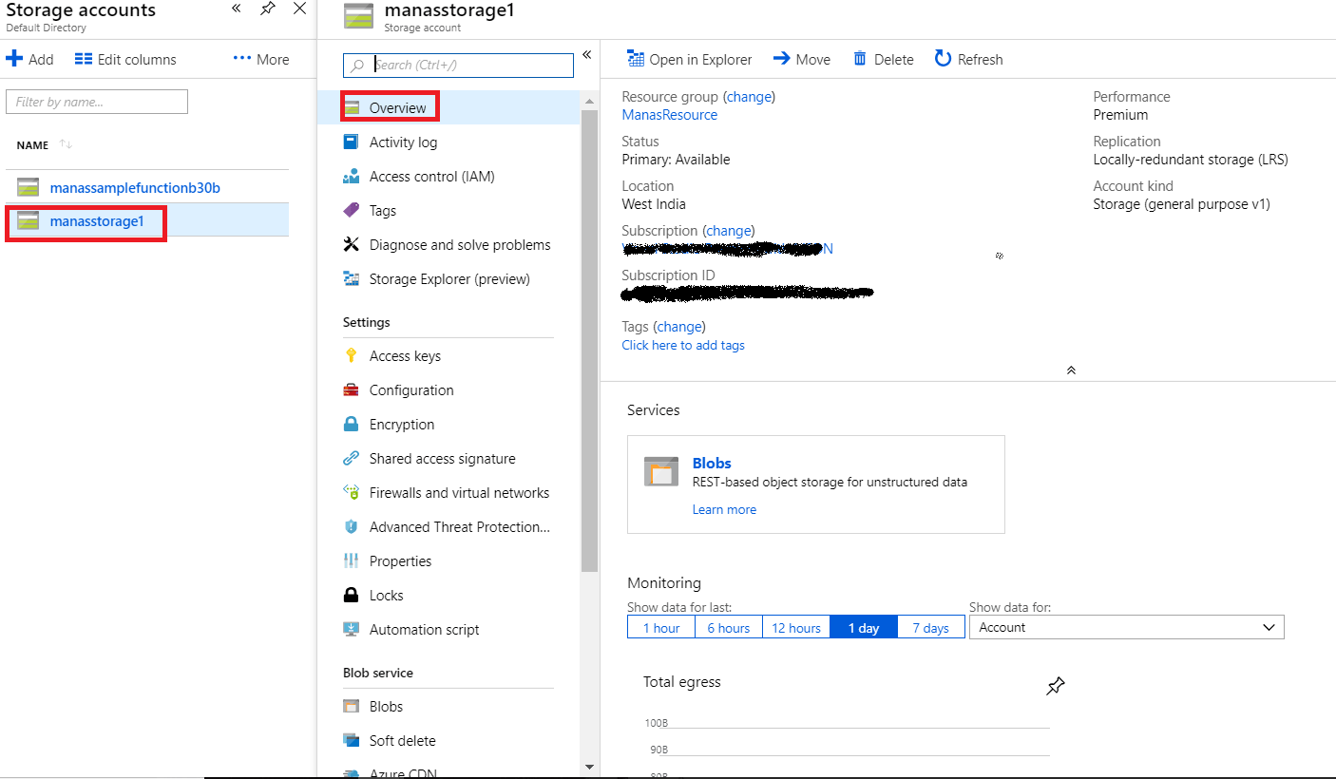Click the Overview storage icon
Viewport: 1336px width, 779px height.
point(353,107)
